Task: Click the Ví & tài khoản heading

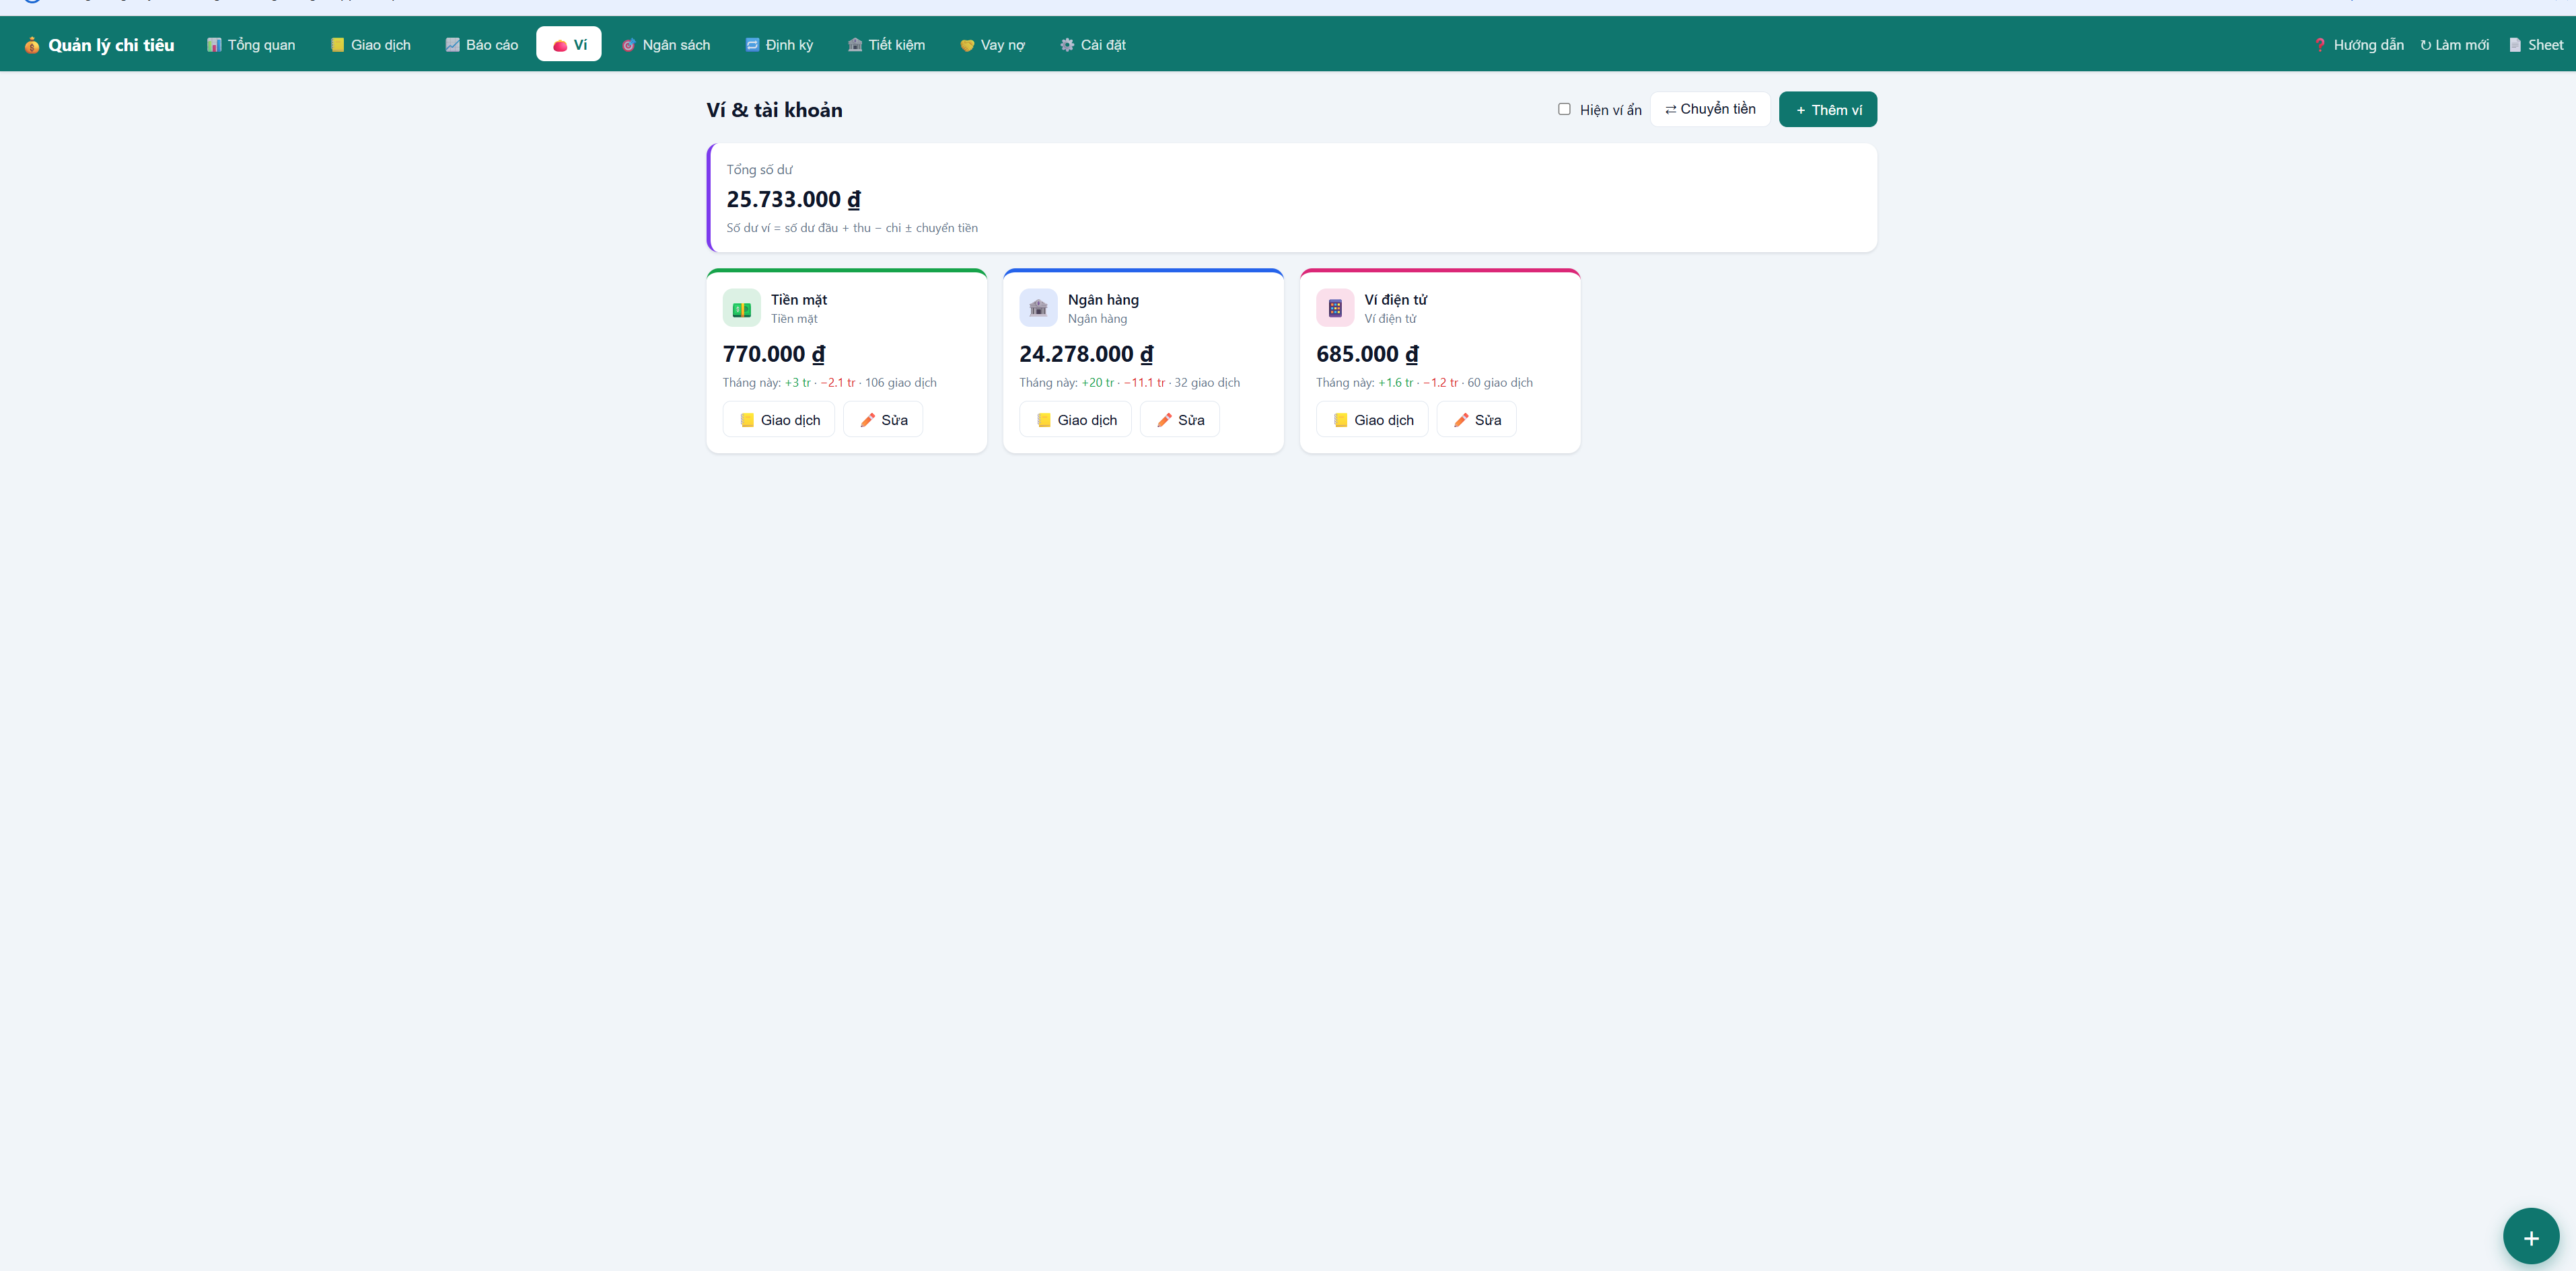Action: [775, 110]
